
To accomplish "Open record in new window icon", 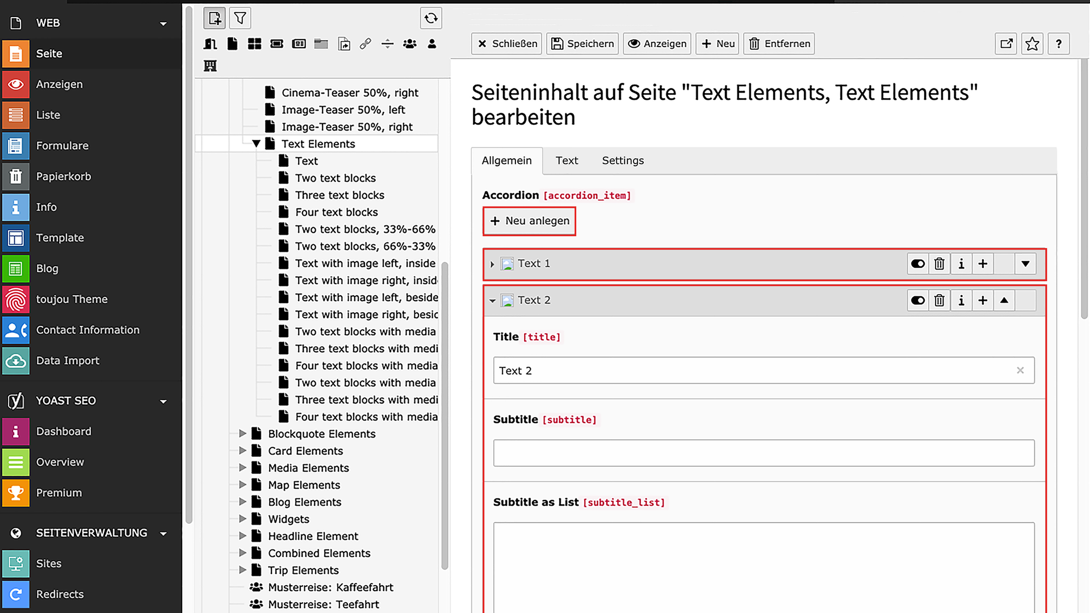I will pyautogui.click(x=1006, y=44).
